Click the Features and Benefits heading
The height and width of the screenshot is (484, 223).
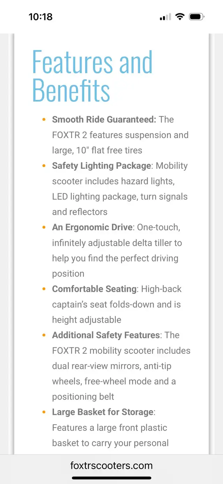pos(92,76)
